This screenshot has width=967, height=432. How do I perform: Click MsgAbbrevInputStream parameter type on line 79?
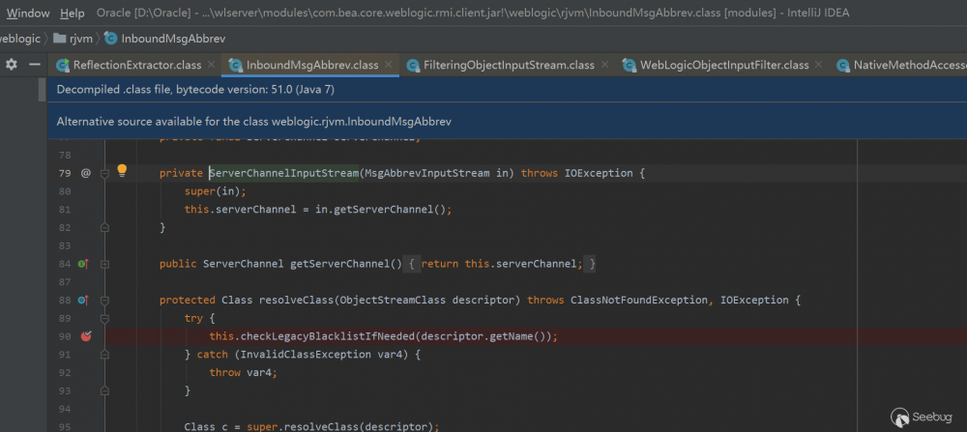click(427, 173)
